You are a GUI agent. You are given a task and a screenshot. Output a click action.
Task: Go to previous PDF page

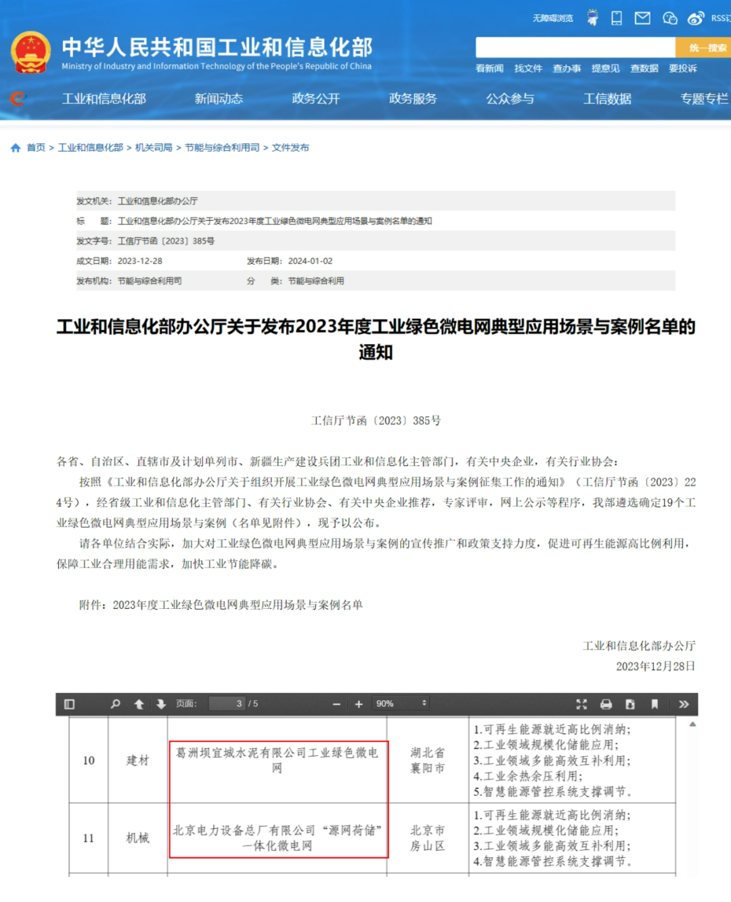click(x=139, y=704)
